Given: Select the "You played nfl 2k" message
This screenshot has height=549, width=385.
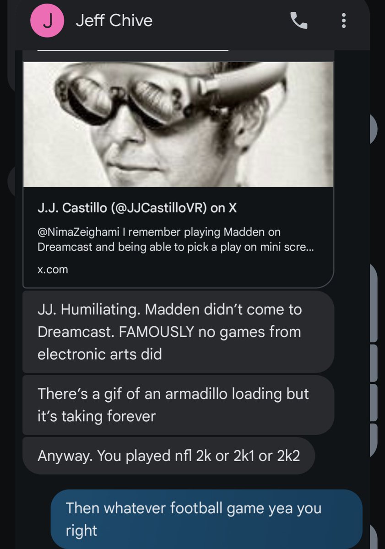Looking at the screenshot, I should click(x=168, y=456).
